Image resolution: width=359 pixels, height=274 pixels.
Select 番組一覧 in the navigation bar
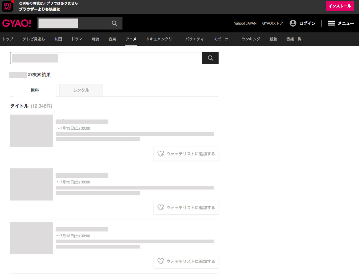click(x=294, y=39)
